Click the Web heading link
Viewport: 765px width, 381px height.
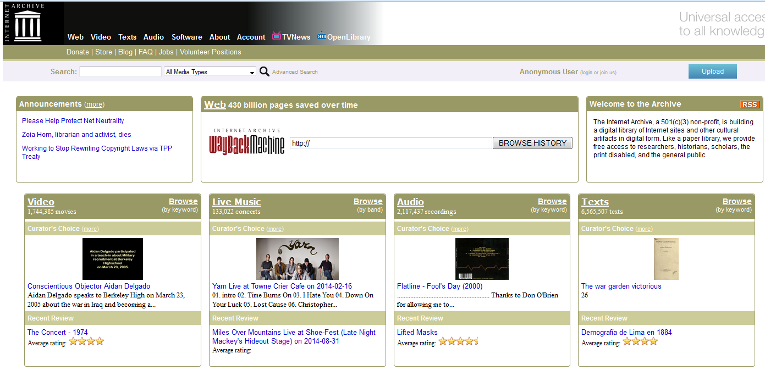click(x=215, y=104)
